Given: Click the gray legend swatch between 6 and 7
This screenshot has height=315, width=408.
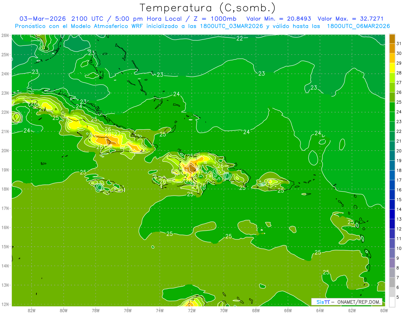Looking at the screenshot, I should click(392, 283).
